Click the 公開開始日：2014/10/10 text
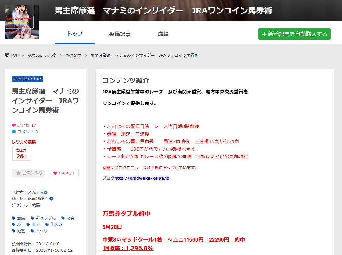The image size is (342, 255). [x=36, y=244]
